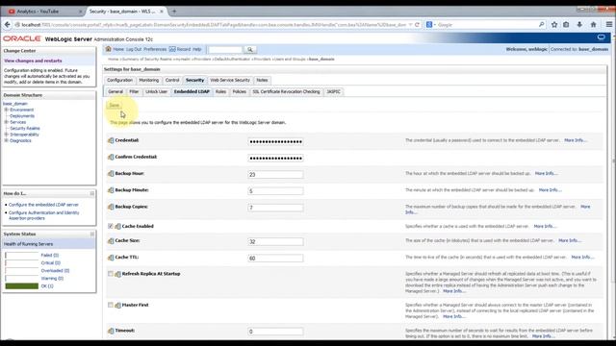Click the Critical health status bar
The width and height of the screenshot is (616, 346).
(21, 263)
